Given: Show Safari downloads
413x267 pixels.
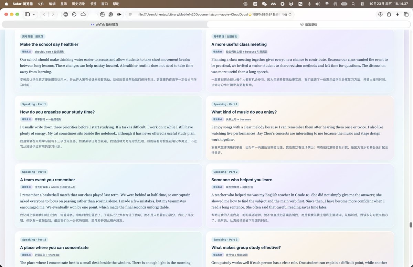Looking at the screenshot, I should (380, 14).
